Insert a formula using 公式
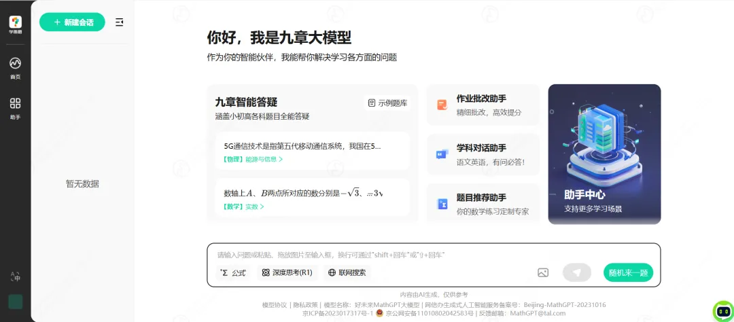 click(233, 272)
